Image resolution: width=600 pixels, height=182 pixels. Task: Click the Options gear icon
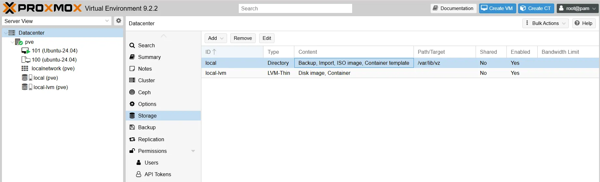point(132,104)
